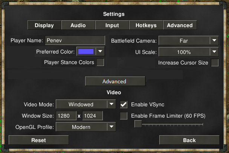Image resolution: width=229 pixels, height=153 pixels.
Task: Click the blue preferred color swatch
Action: pos(86,51)
